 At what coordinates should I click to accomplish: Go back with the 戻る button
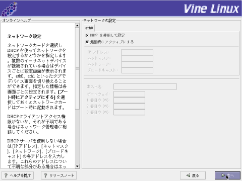(x=193, y=175)
